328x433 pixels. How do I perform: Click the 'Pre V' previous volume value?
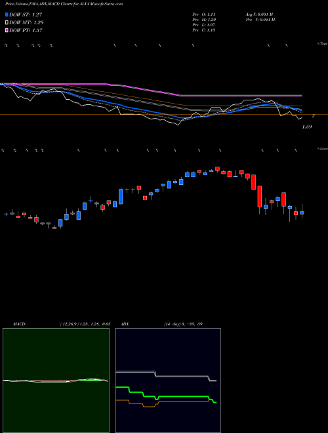coord(260,20)
